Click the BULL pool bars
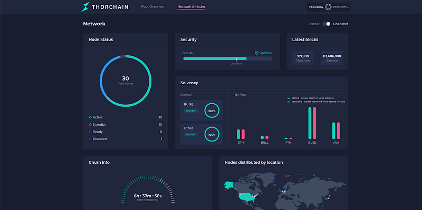Viewport: 422px width, 210px height. tap(265, 137)
